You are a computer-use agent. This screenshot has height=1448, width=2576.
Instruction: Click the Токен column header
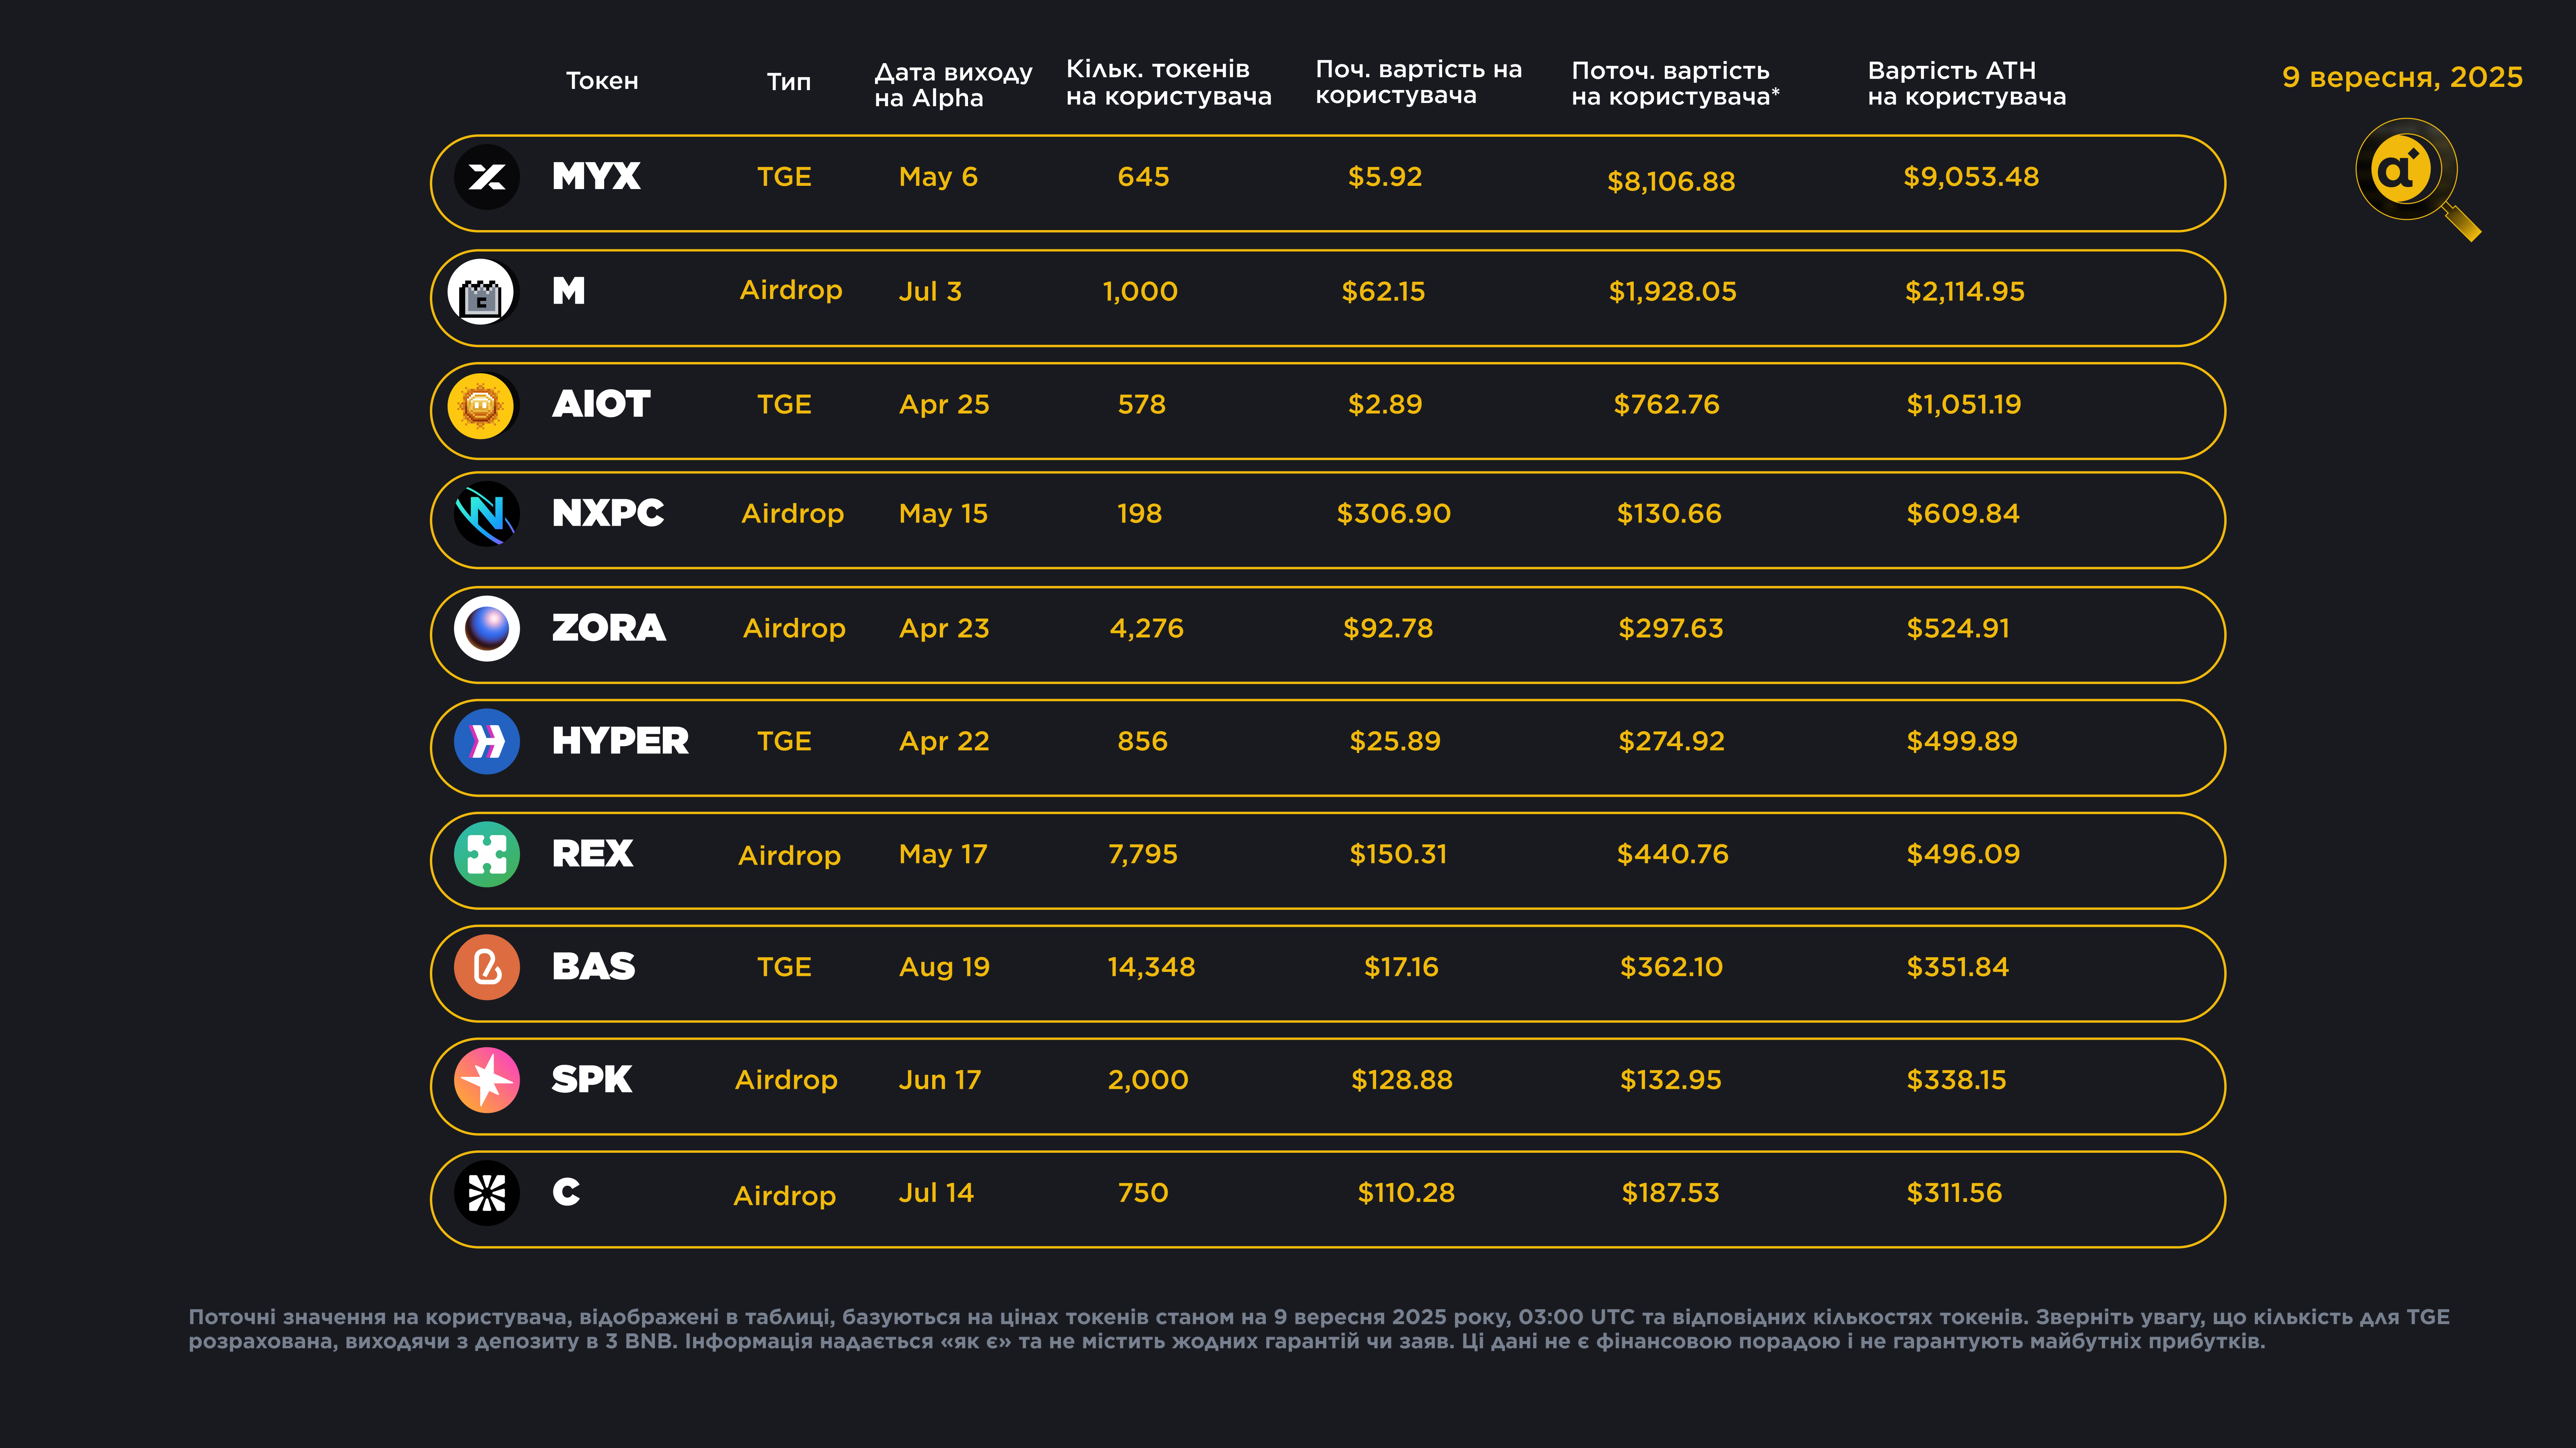pyautogui.click(x=602, y=81)
